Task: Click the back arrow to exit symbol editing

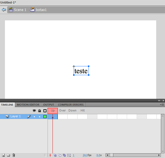Action: (4, 10)
